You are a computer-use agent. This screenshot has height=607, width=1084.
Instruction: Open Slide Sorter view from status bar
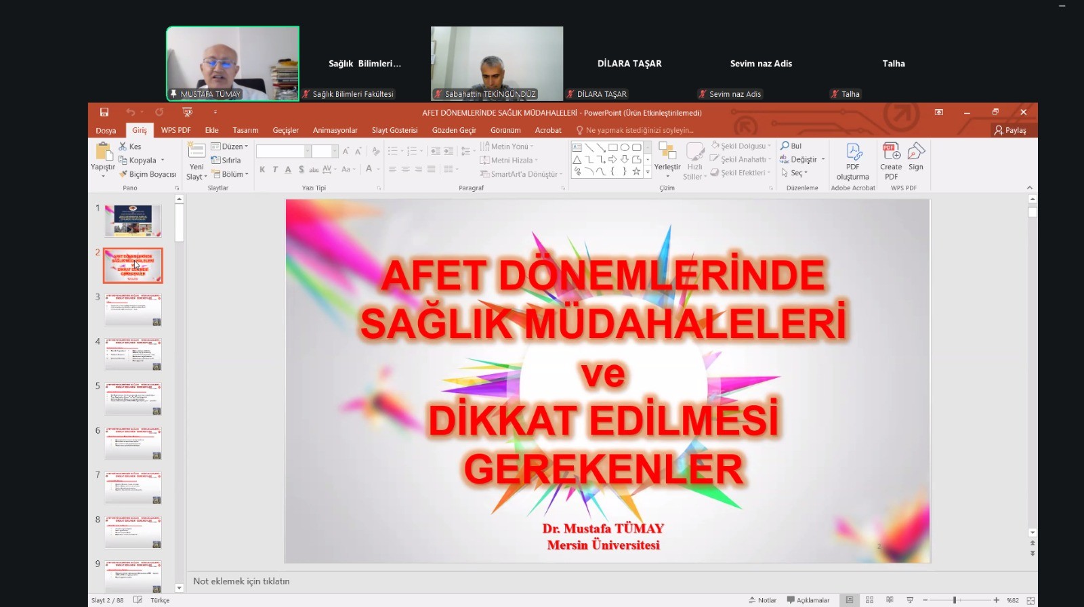869,600
